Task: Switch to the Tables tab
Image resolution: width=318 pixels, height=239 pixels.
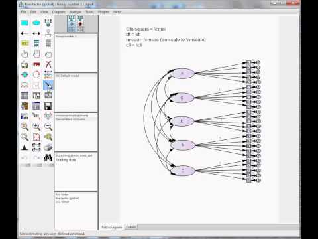Action: tap(131, 227)
